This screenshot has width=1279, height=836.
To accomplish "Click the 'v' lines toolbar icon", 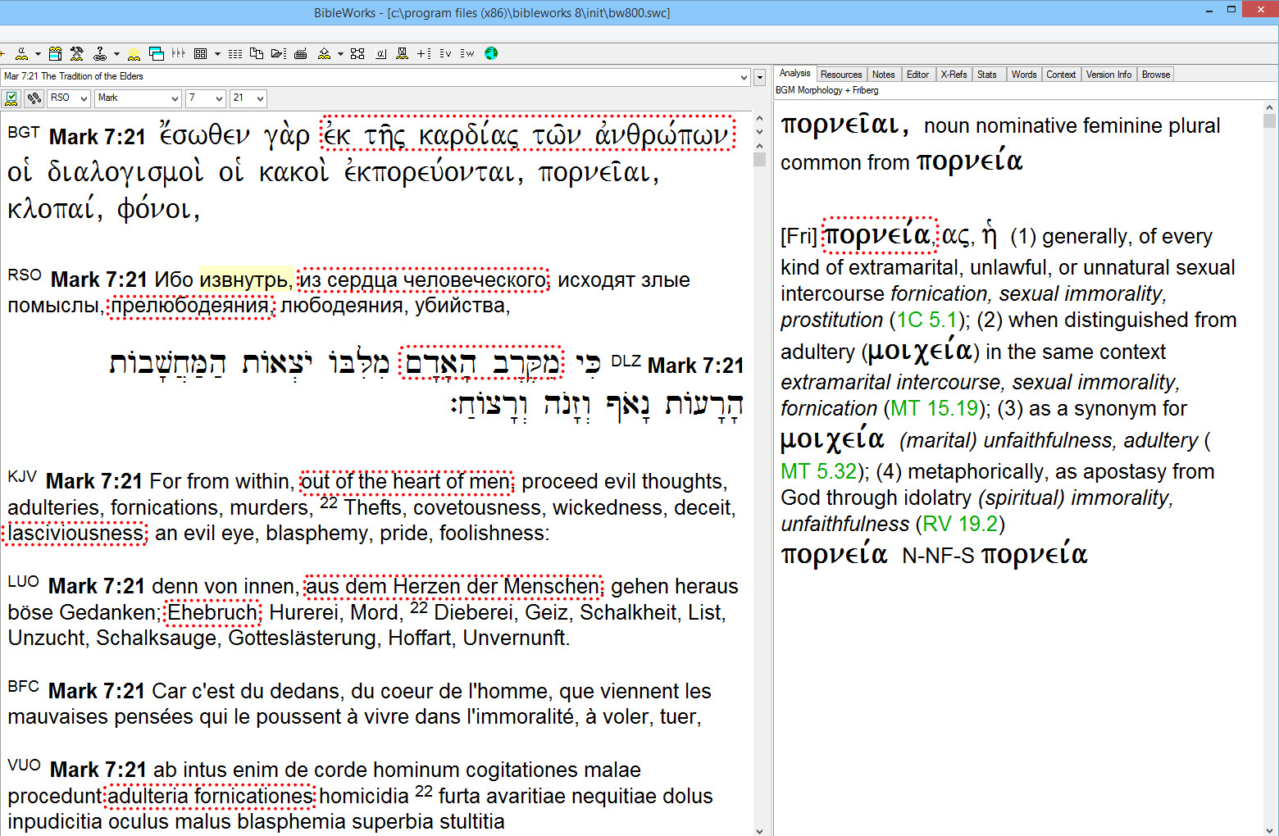I will 445,54.
